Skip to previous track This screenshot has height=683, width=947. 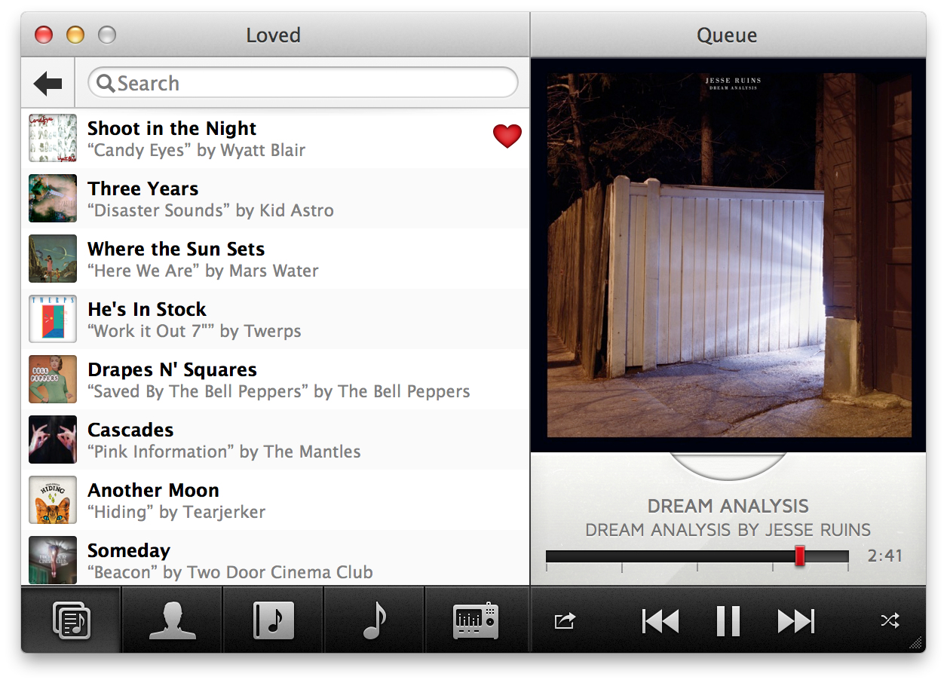(x=660, y=621)
